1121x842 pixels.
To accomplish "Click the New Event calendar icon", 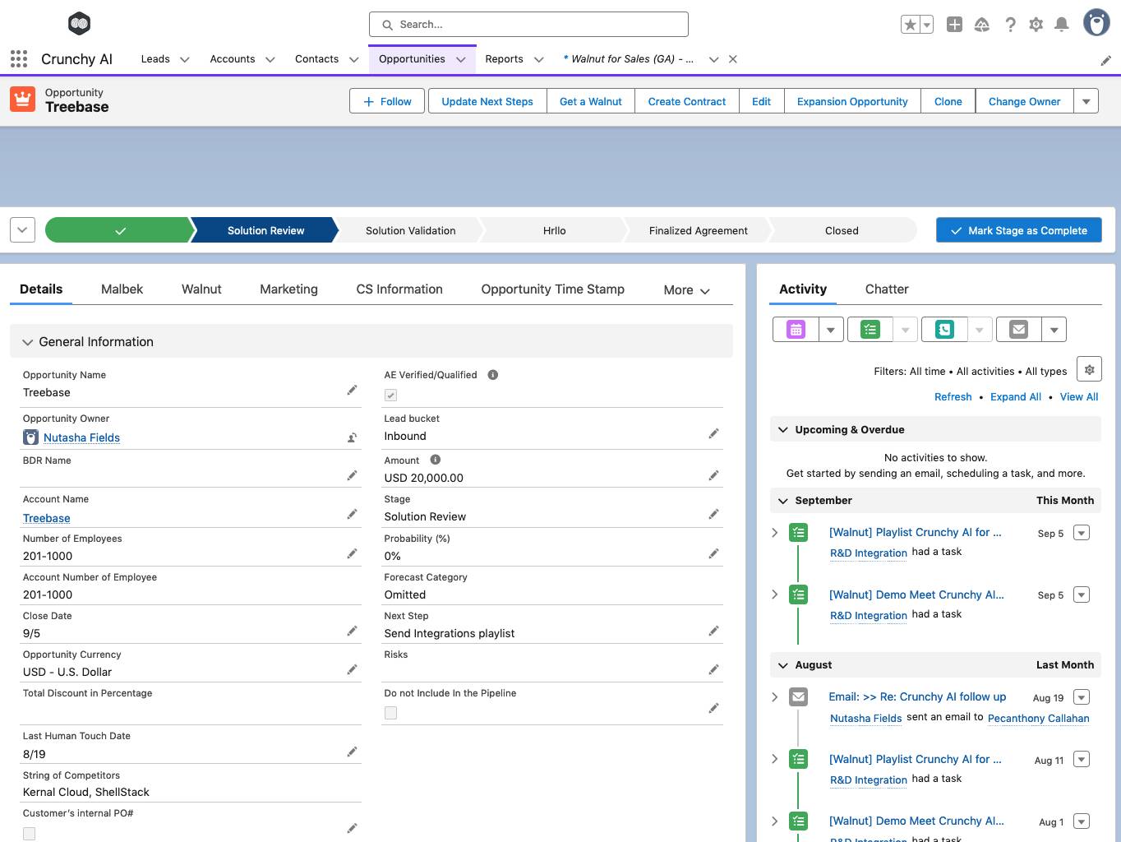I will pyautogui.click(x=796, y=330).
